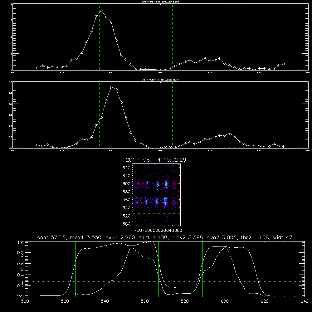The width and height of the screenshot is (312, 312).
Task: Select the spectral image thumbnail
Action: [x=156, y=195]
